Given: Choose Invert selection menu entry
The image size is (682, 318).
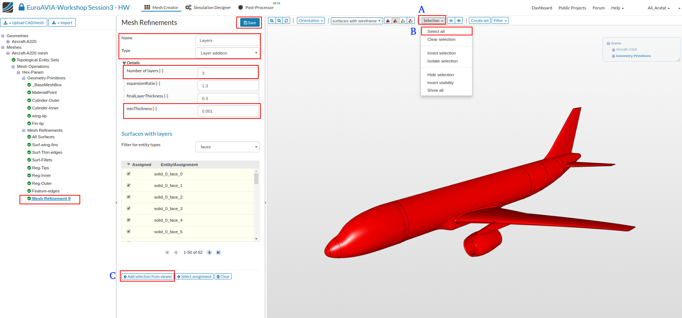Looking at the screenshot, I should [x=446, y=53].
